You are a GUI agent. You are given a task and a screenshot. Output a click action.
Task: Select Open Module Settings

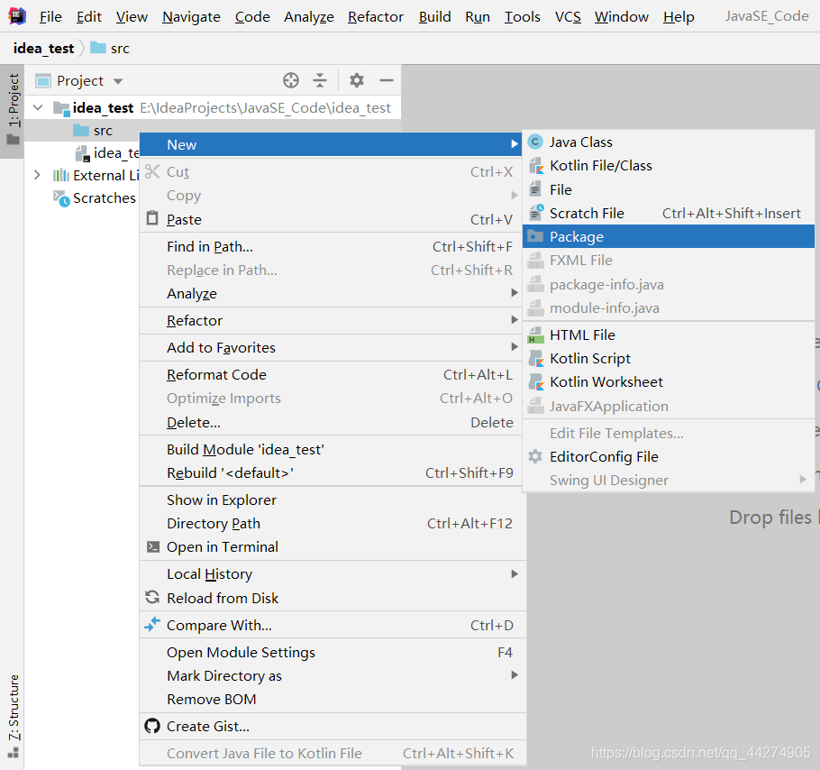331,652
